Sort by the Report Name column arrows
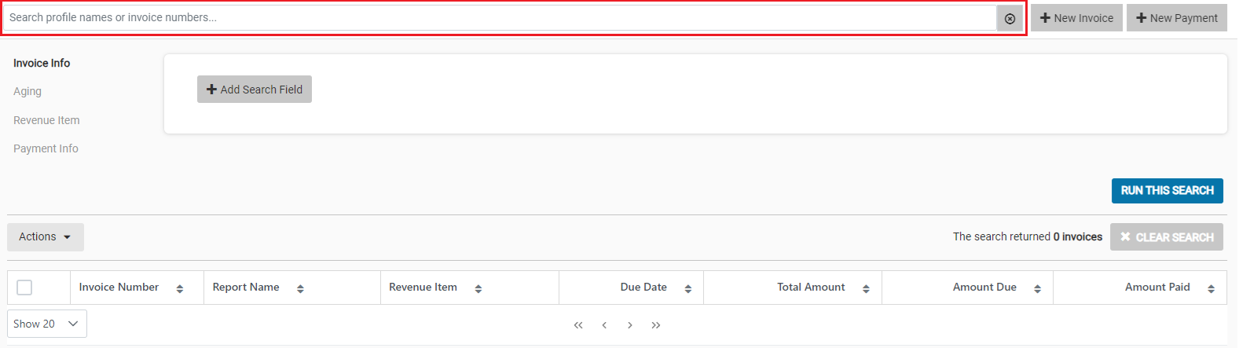This screenshot has height=348, width=1239. tap(300, 289)
